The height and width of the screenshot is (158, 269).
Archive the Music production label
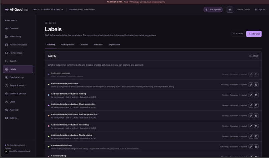click(256, 105)
